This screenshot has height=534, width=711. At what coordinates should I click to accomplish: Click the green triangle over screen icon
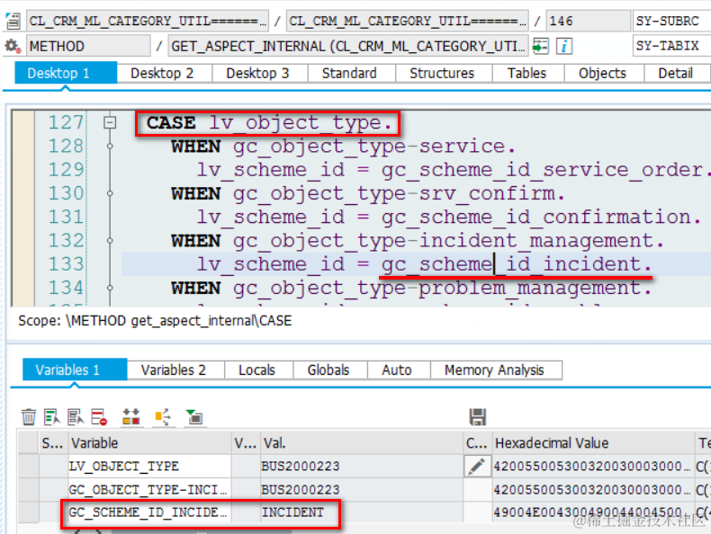pos(194,417)
